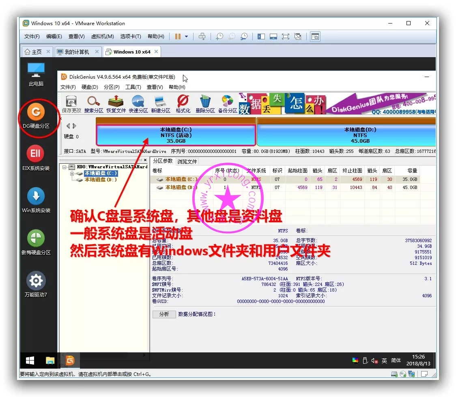Select 本地磁盘(D:) in the disk tree

click(101, 180)
